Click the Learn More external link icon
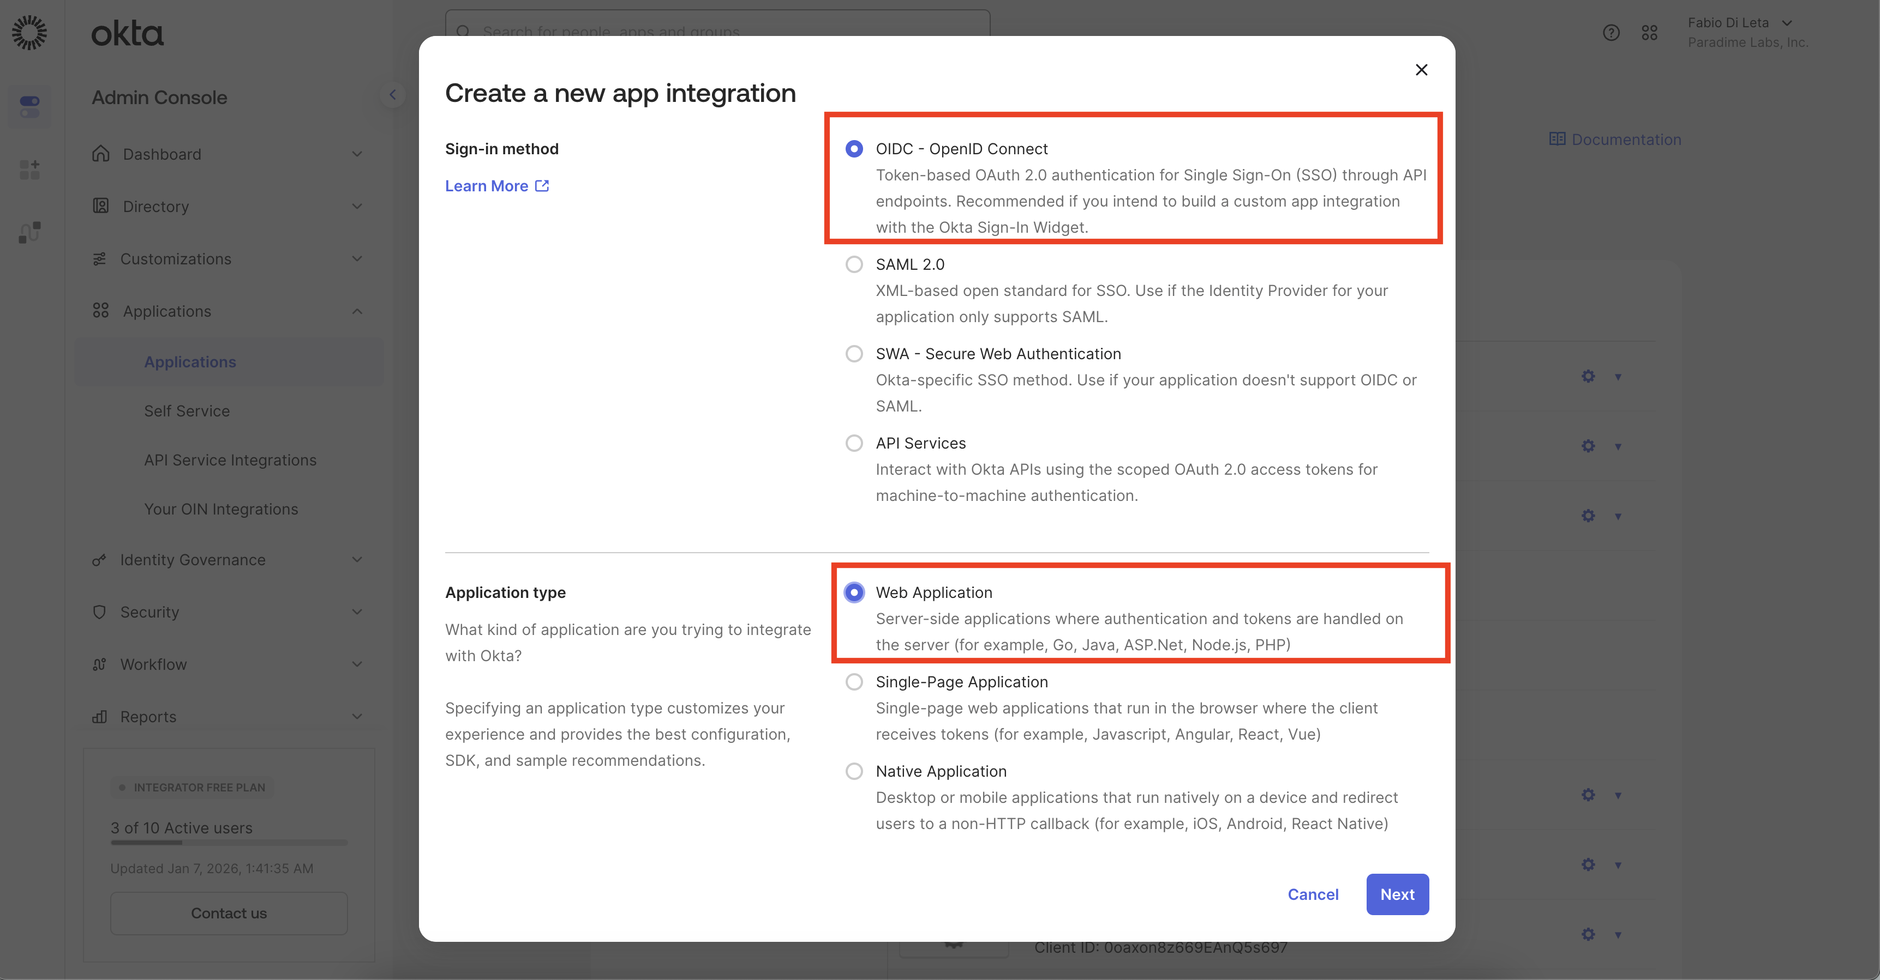Screen dimensions: 1880x980 tap(542, 186)
